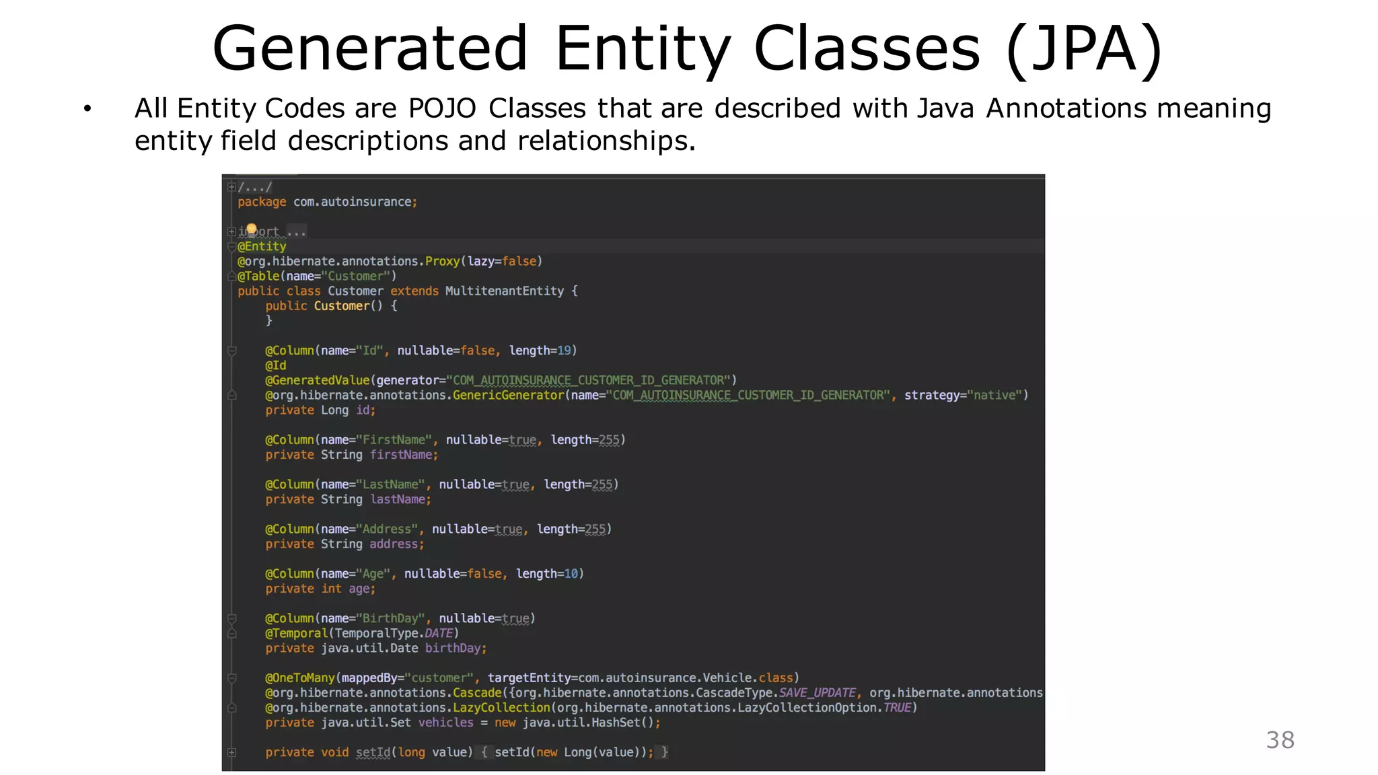Click fold marker beside LazyCollection annotation line
Screen dimensions: 1378x775
pos(231,708)
